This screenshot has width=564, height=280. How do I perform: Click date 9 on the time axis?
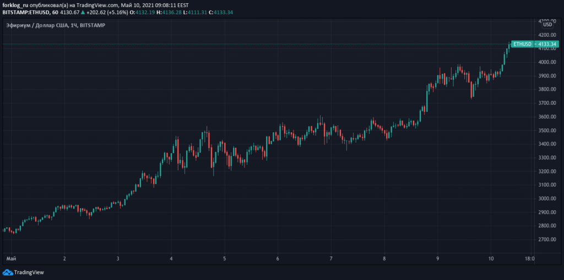438,257
